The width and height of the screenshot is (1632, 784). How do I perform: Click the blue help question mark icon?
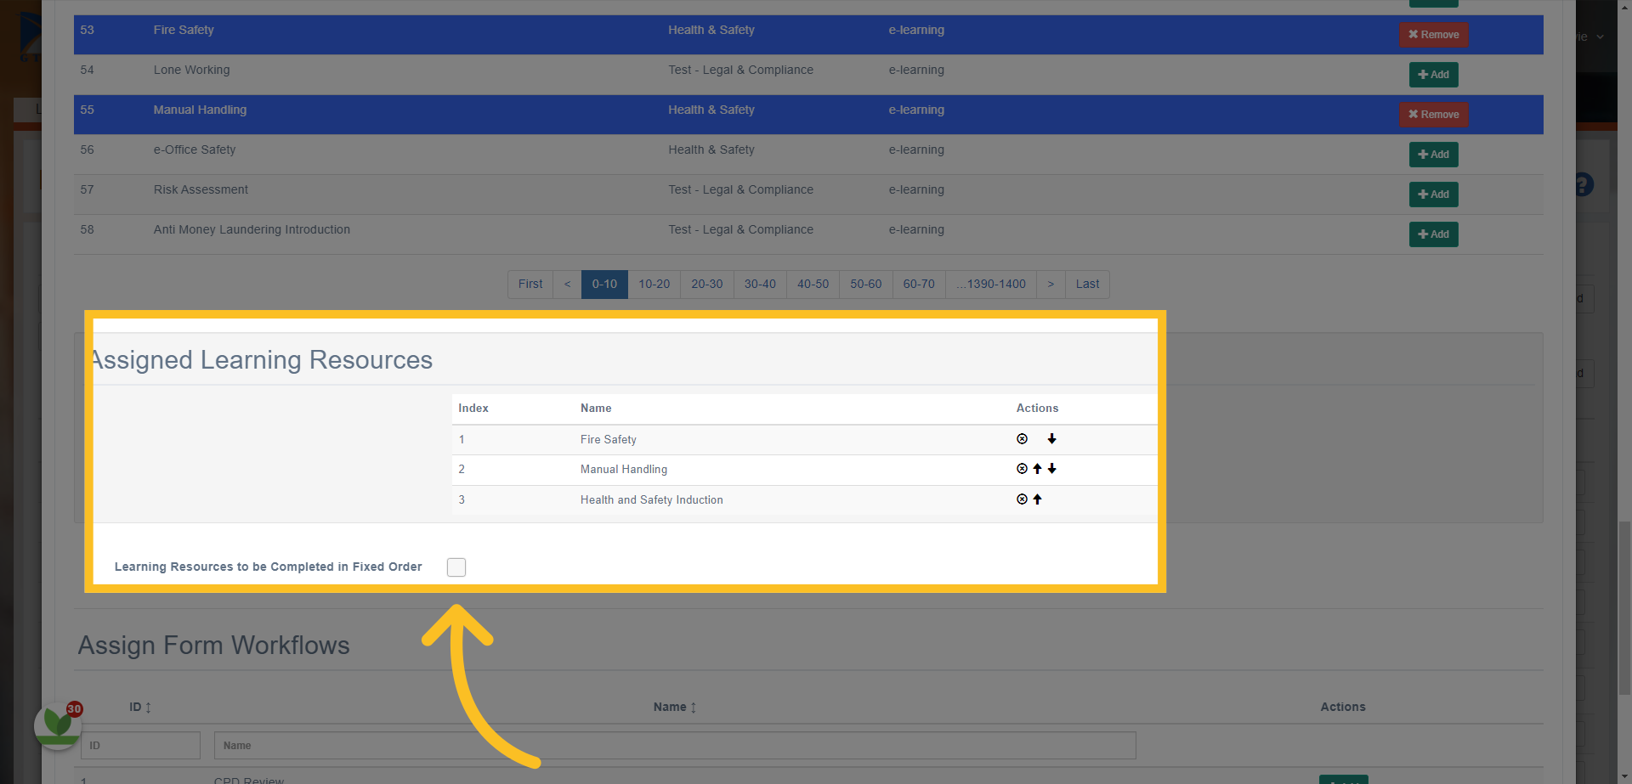click(1583, 184)
